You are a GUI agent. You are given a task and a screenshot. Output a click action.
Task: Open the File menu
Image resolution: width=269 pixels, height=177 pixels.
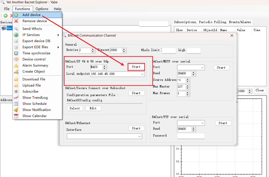(7, 9)
